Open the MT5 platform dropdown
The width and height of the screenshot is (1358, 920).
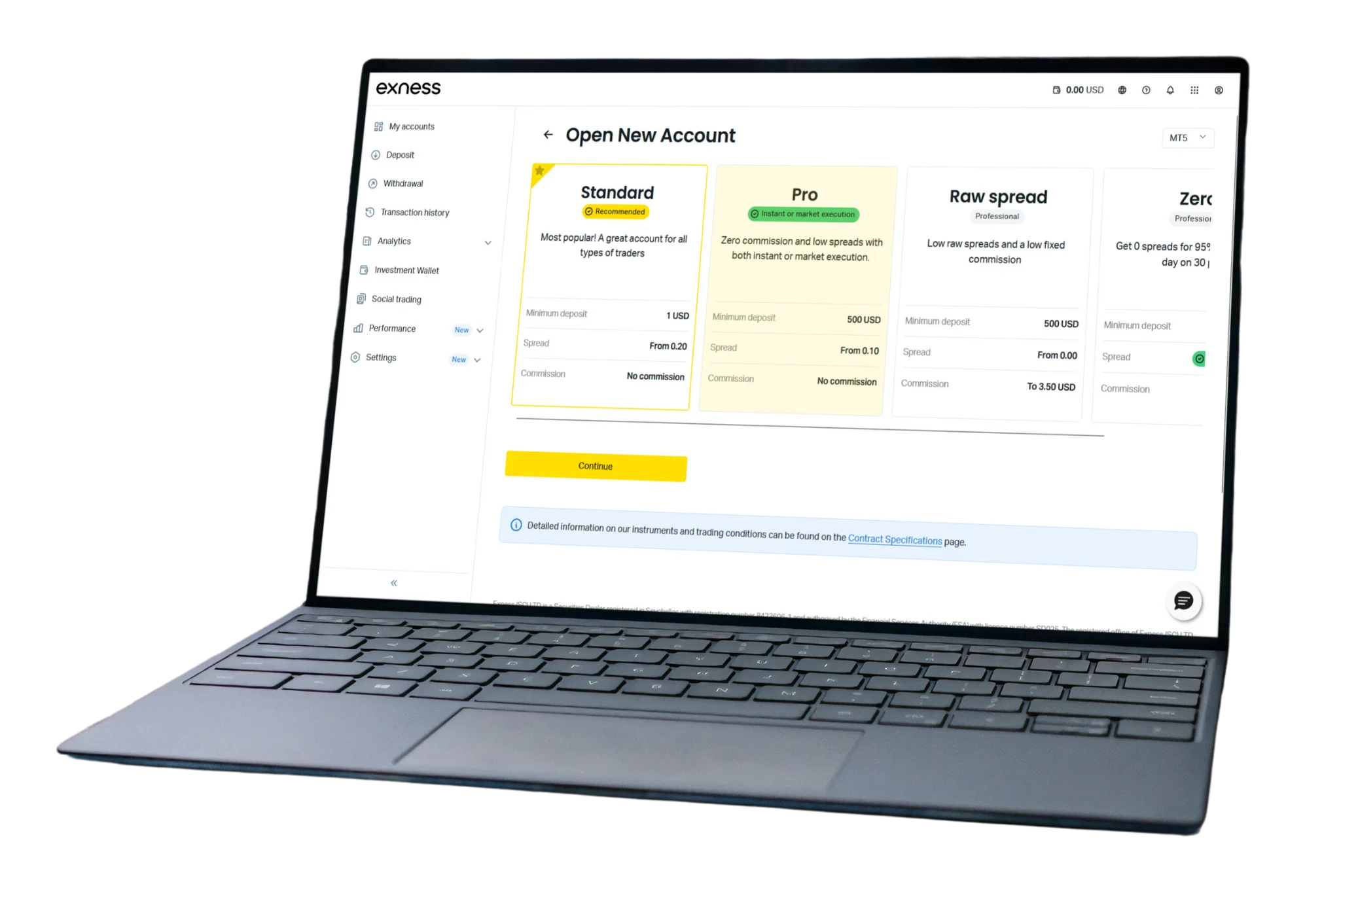tap(1186, 137)
